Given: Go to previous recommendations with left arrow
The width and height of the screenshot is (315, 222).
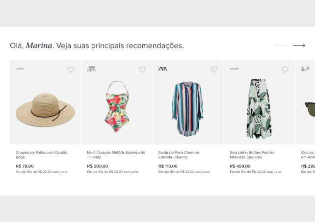Looking at the screenshot, I should tap(282, 46).
